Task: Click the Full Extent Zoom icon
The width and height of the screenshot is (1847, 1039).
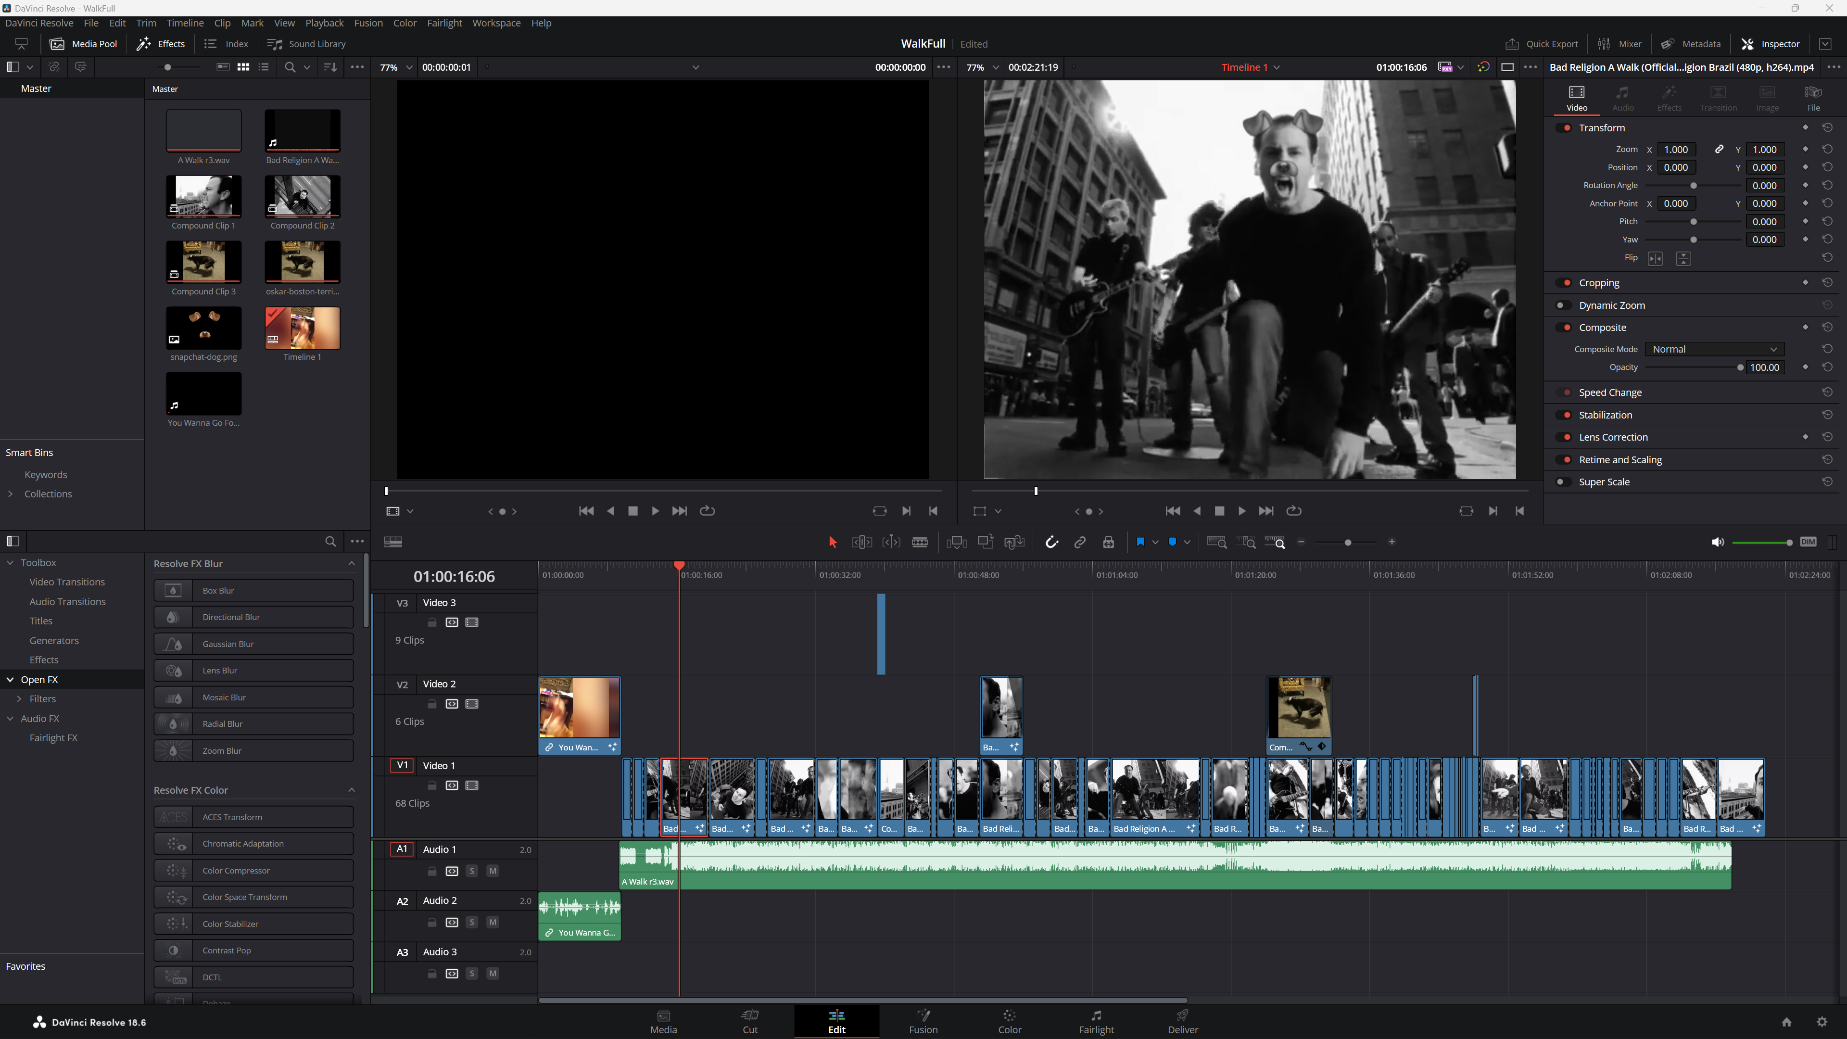Action: [x=1217, y=542]
